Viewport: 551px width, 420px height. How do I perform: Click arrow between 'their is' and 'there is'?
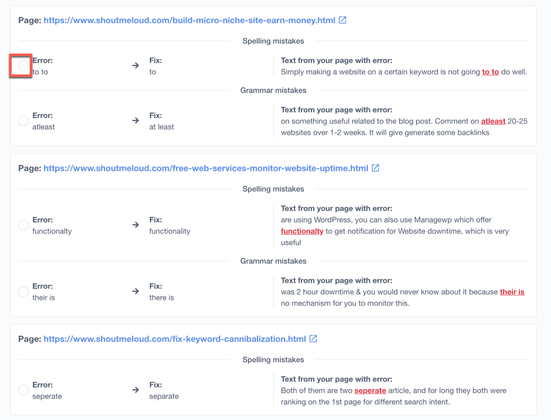pos(136,292)
